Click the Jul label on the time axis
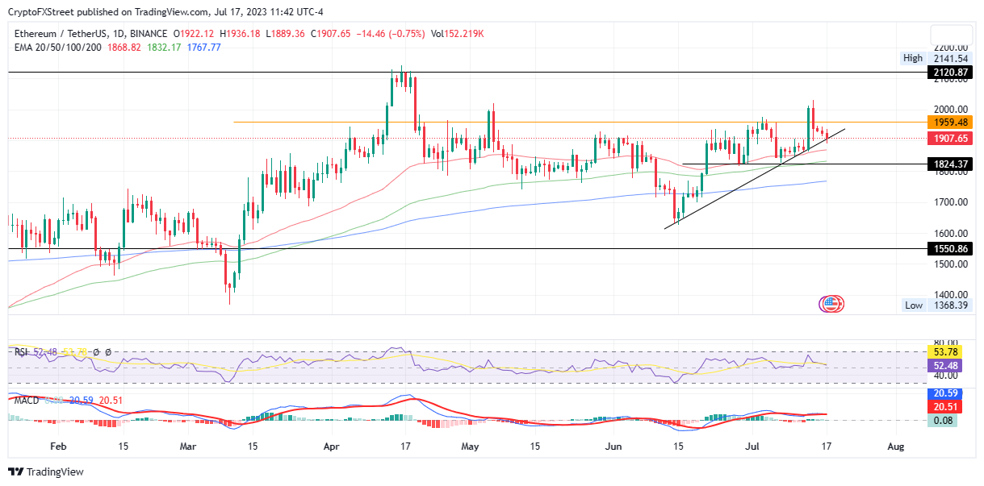Screen dimensions: 984x486 point(754,445)
